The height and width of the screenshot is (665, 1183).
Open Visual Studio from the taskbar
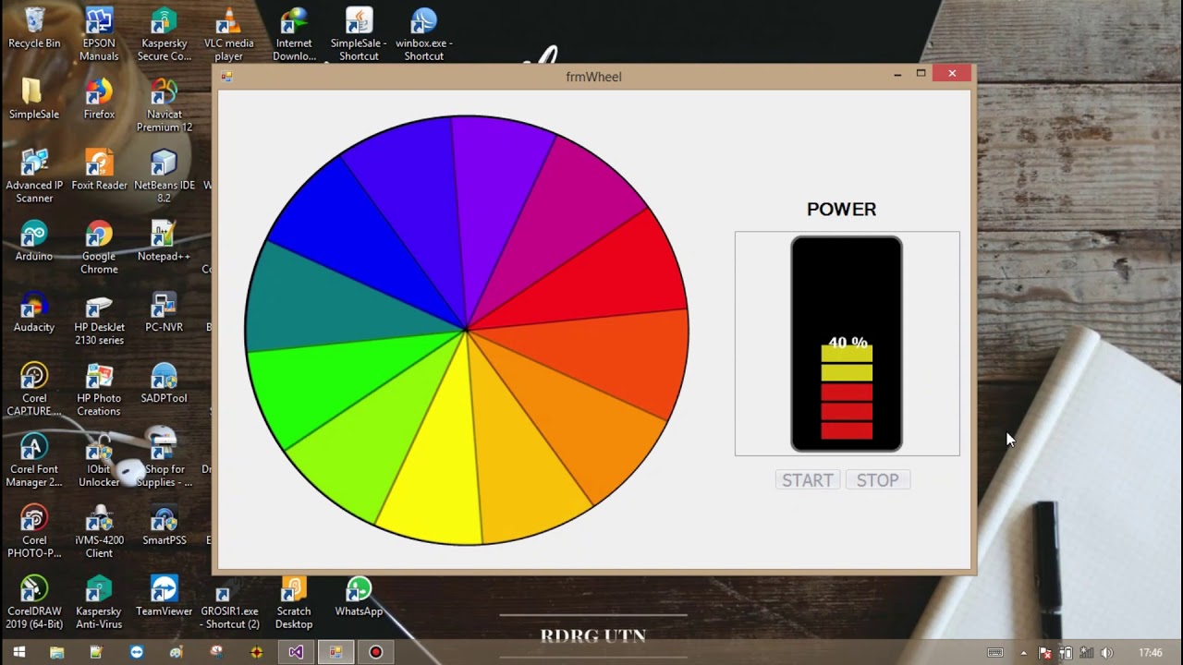click(296, 652)
